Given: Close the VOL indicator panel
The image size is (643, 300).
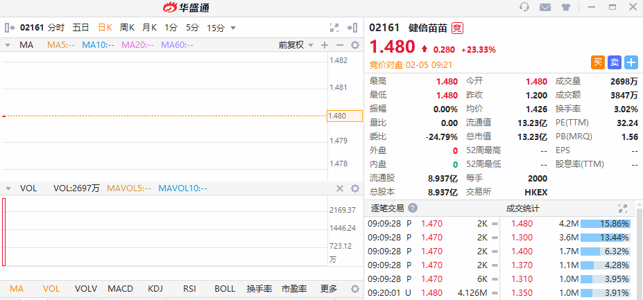Looking at the screenshot, I should (340, 188).
